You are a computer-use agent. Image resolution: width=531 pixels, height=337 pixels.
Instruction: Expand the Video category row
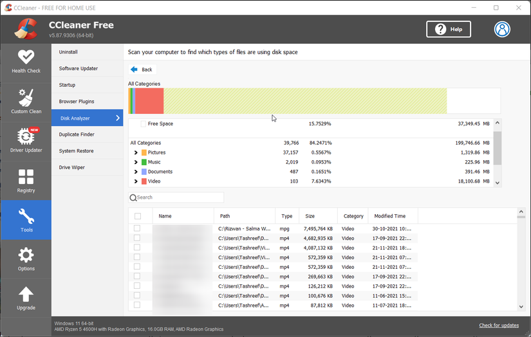pyautogui.click(x=136, y=181)
